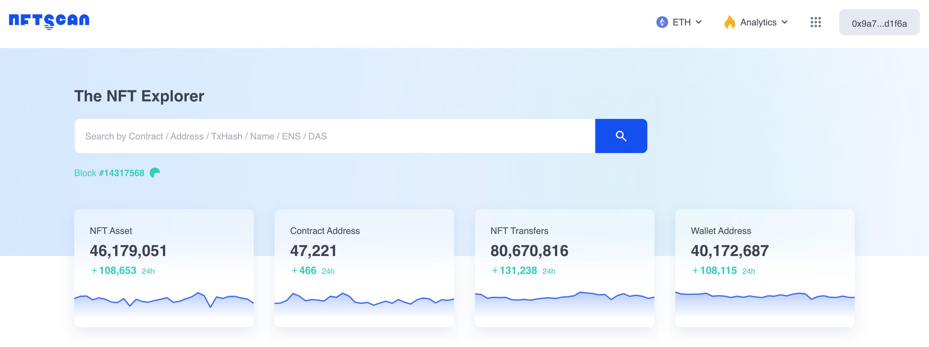929x347 pixels.
Task: Click the flame icon beside Analytics
Action: click(x=730, y=22)
